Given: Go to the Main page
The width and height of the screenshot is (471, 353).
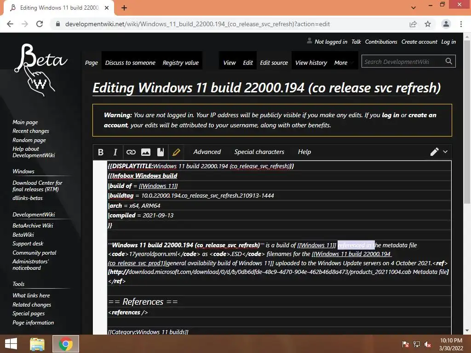Looking at the screenshot, I should (x=25, y=122).
